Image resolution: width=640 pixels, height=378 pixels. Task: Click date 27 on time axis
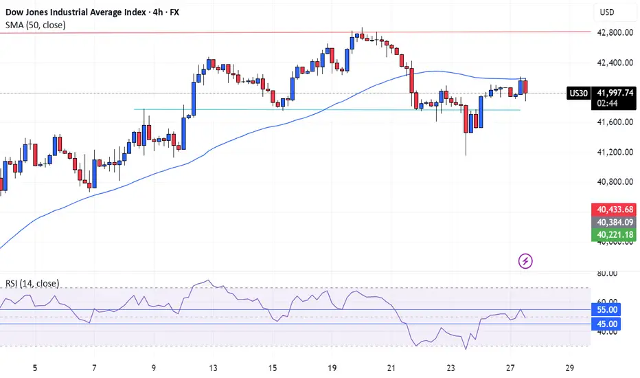(x=510, y=368)
